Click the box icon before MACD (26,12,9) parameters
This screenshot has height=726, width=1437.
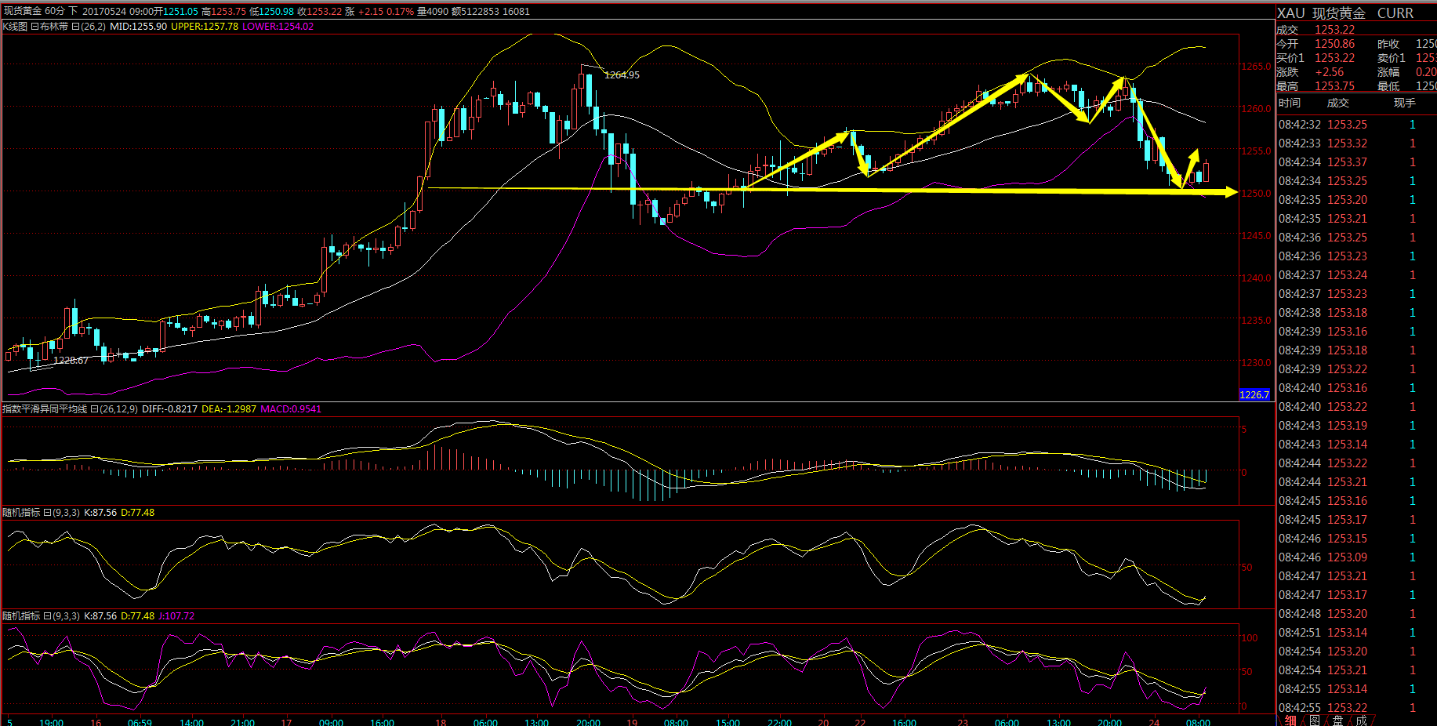[x=94, y=409]
